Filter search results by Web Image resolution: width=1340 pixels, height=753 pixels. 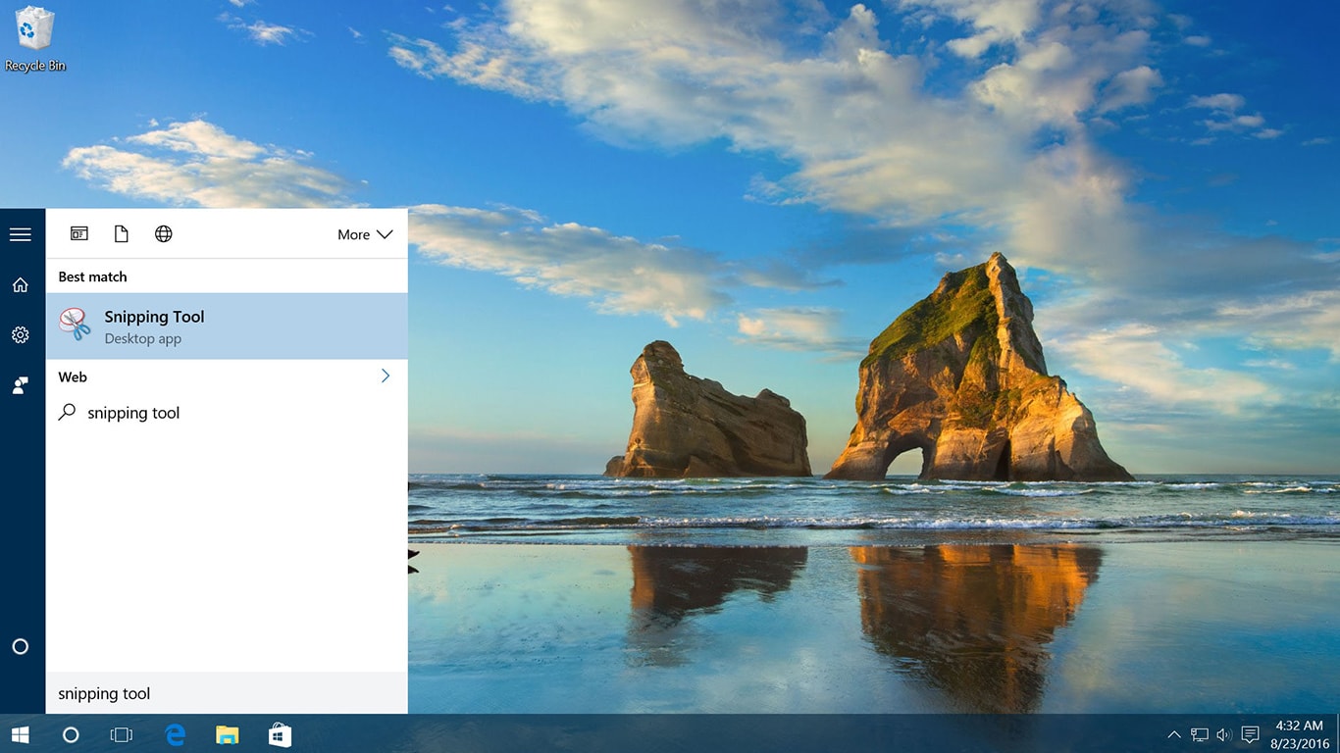163,233
